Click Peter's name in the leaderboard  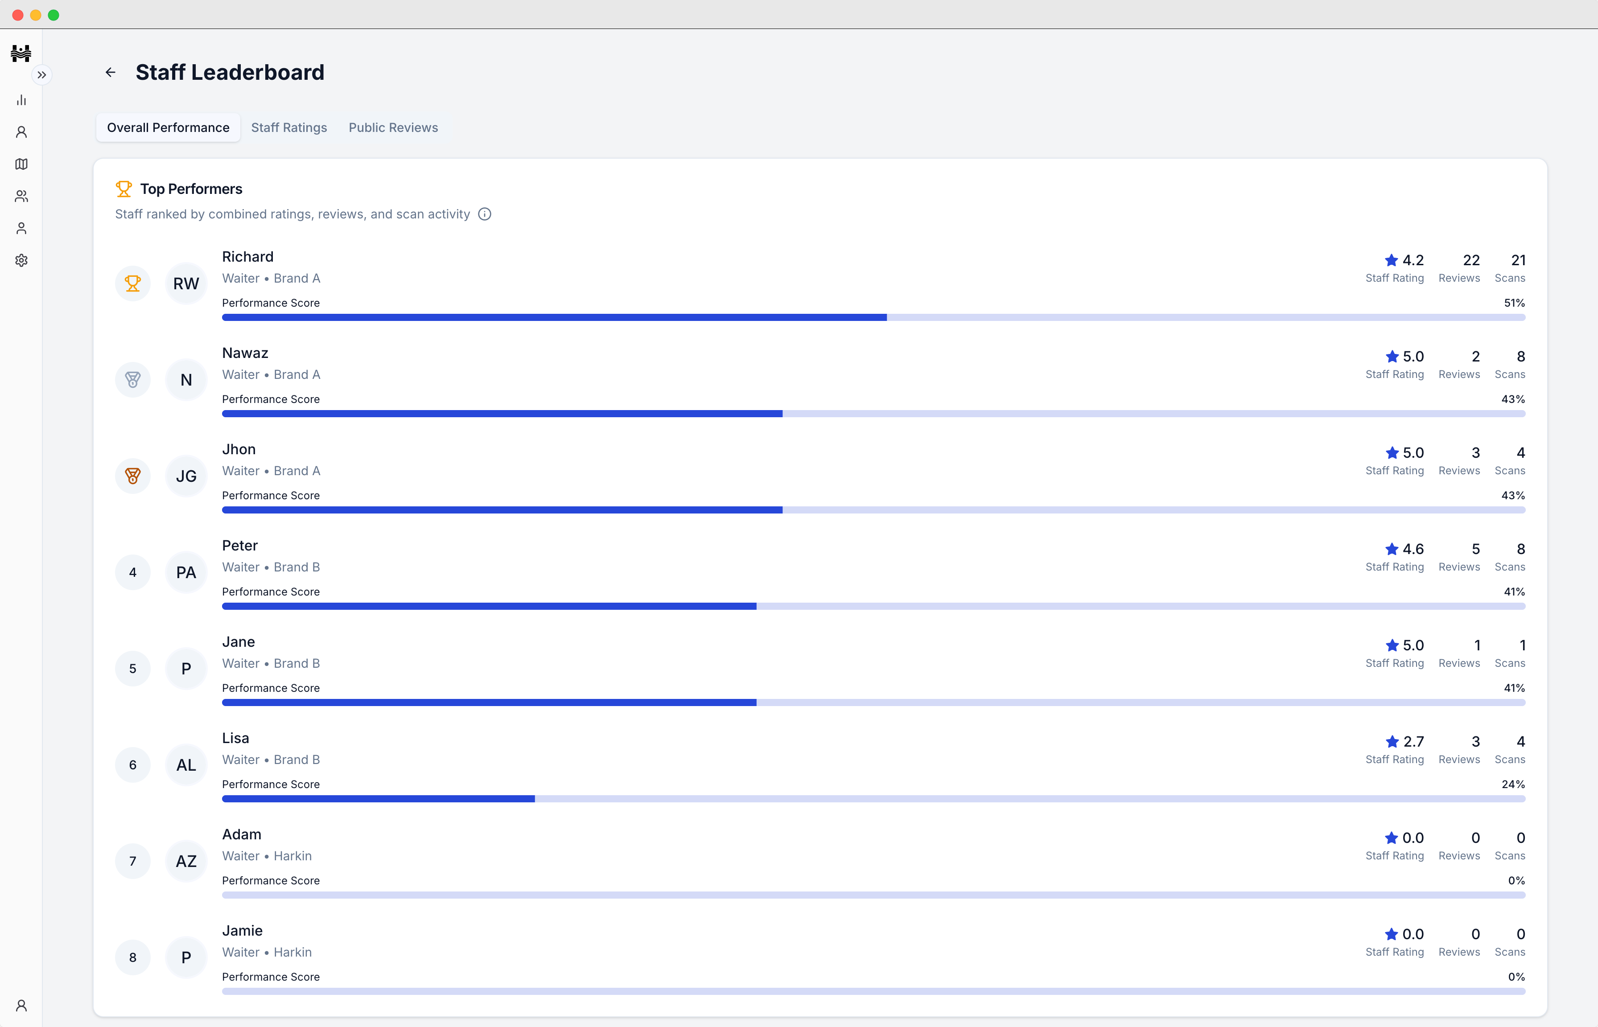tap(239, 546)
